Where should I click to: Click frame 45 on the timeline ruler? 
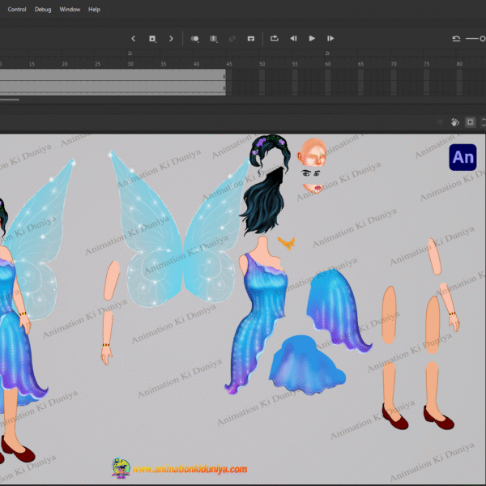[x=229, y=64]
